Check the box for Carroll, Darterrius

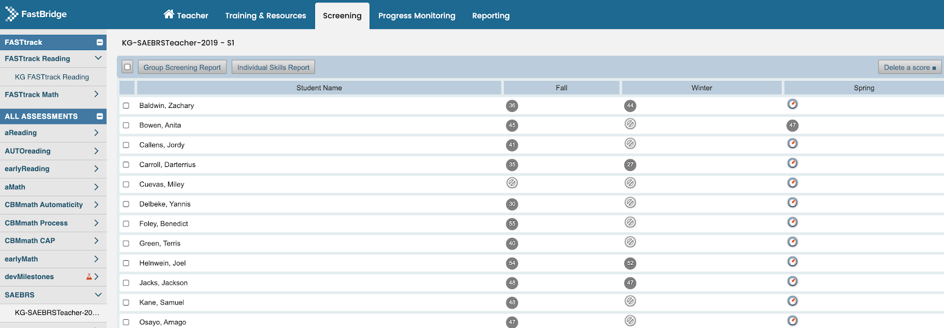click(126, 165)
